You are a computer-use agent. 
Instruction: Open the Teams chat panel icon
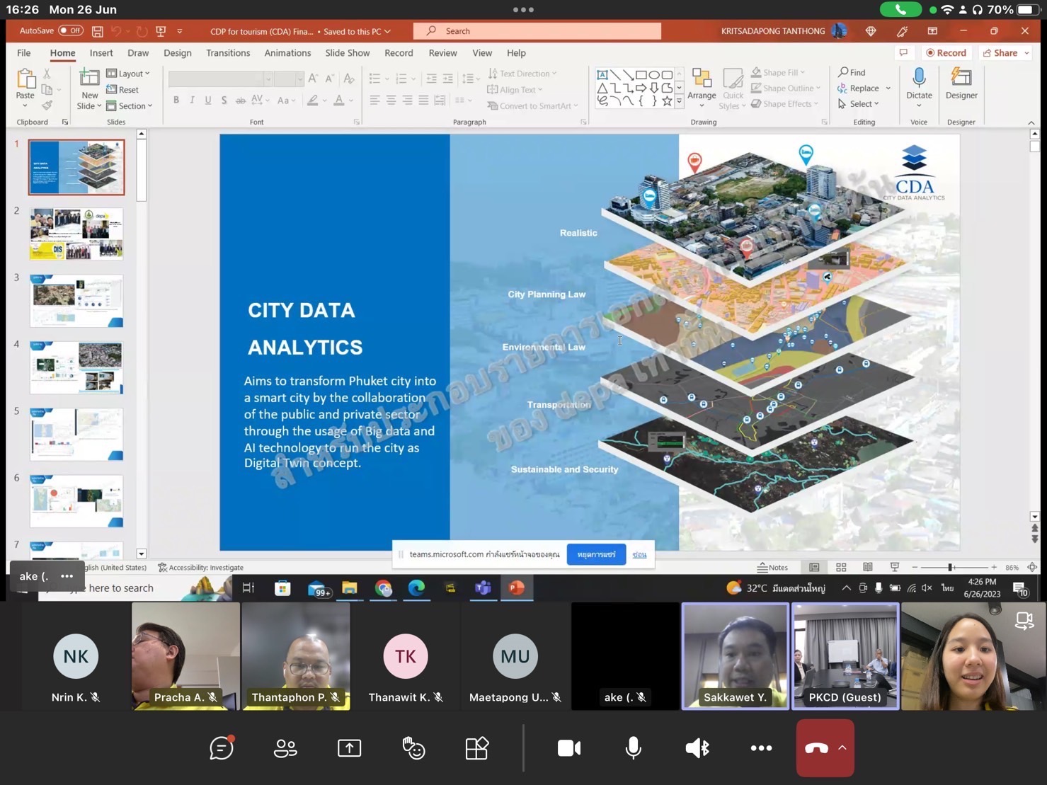tap(222, 747)
